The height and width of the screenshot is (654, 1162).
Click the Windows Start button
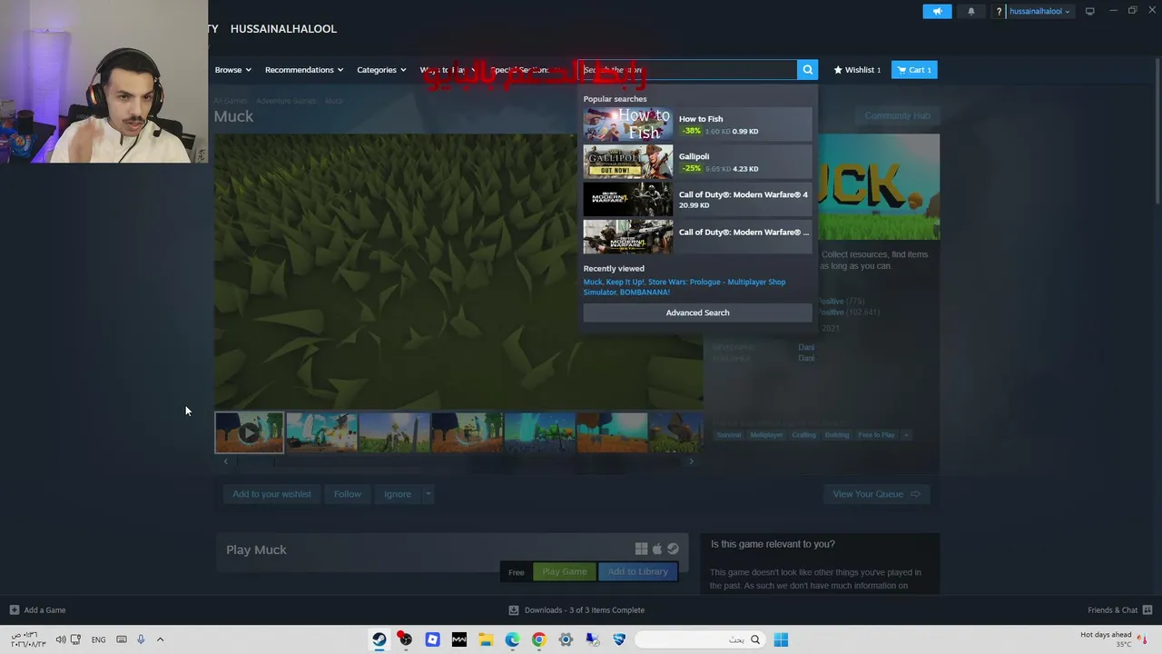781,639
